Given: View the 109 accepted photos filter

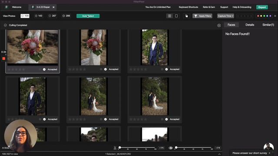Looking at the screenshot, I should pos(25,16).
